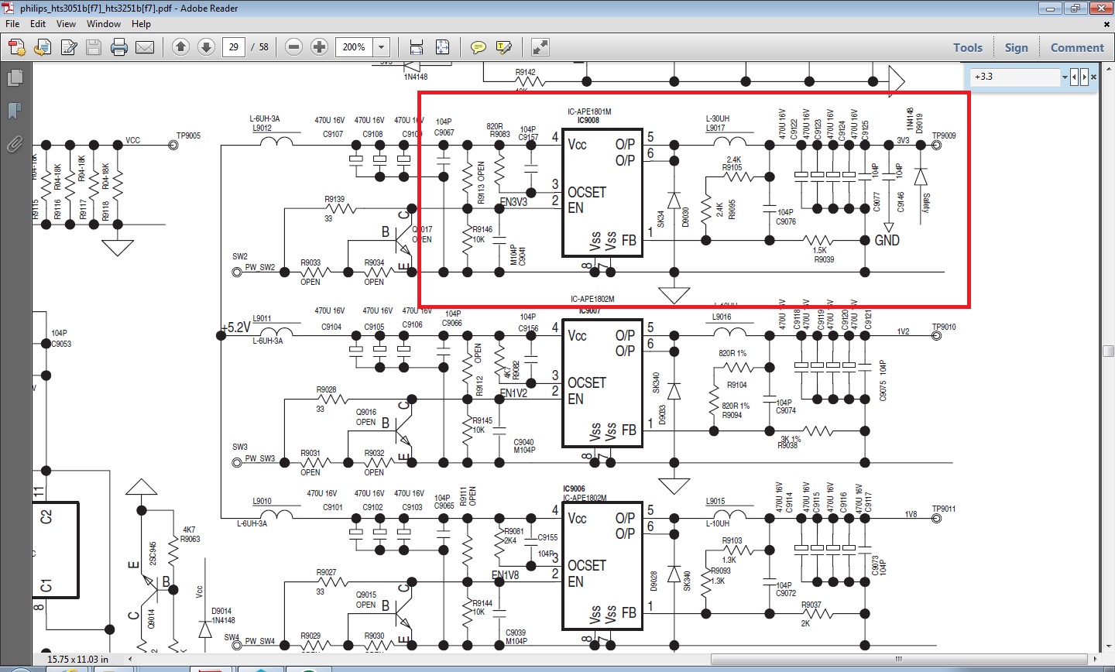Click the fit width scrolling icon
The height and width of the screenshot is (672, 1115).
417,47
